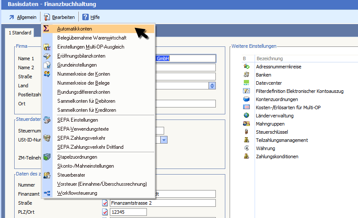The height and width of the screenshot is (218, 358).
Task: Click the PLZ/Ort field containing 12345
Action: [x=128, y=212]
